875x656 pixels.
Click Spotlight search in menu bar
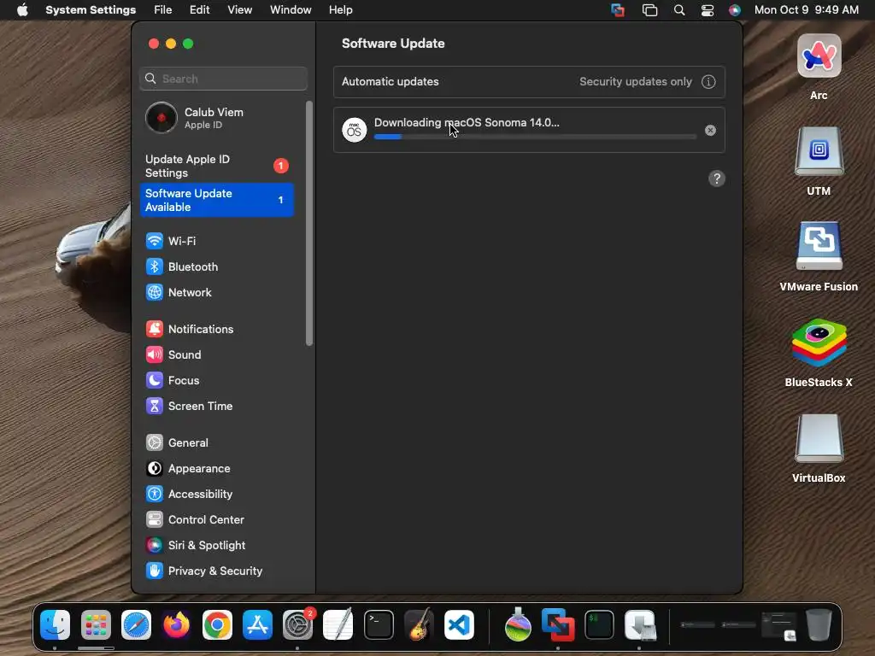click(x=679, y=10)
